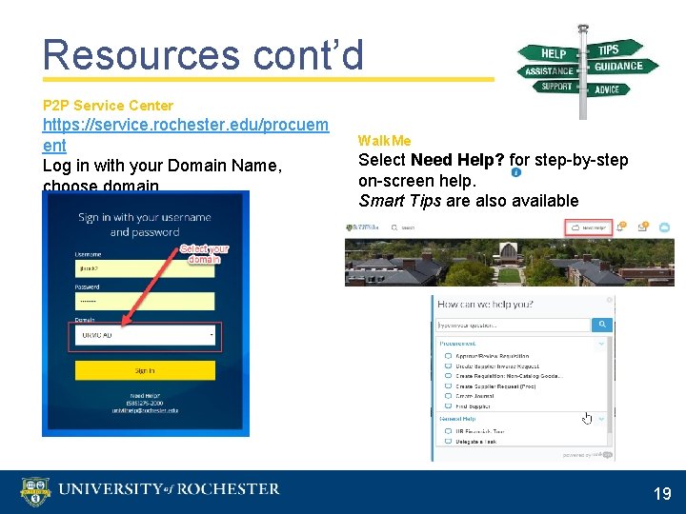Click the yellow Sign In button
The height and width of the screenshot is (514, 686).
[x=145, y=370]
